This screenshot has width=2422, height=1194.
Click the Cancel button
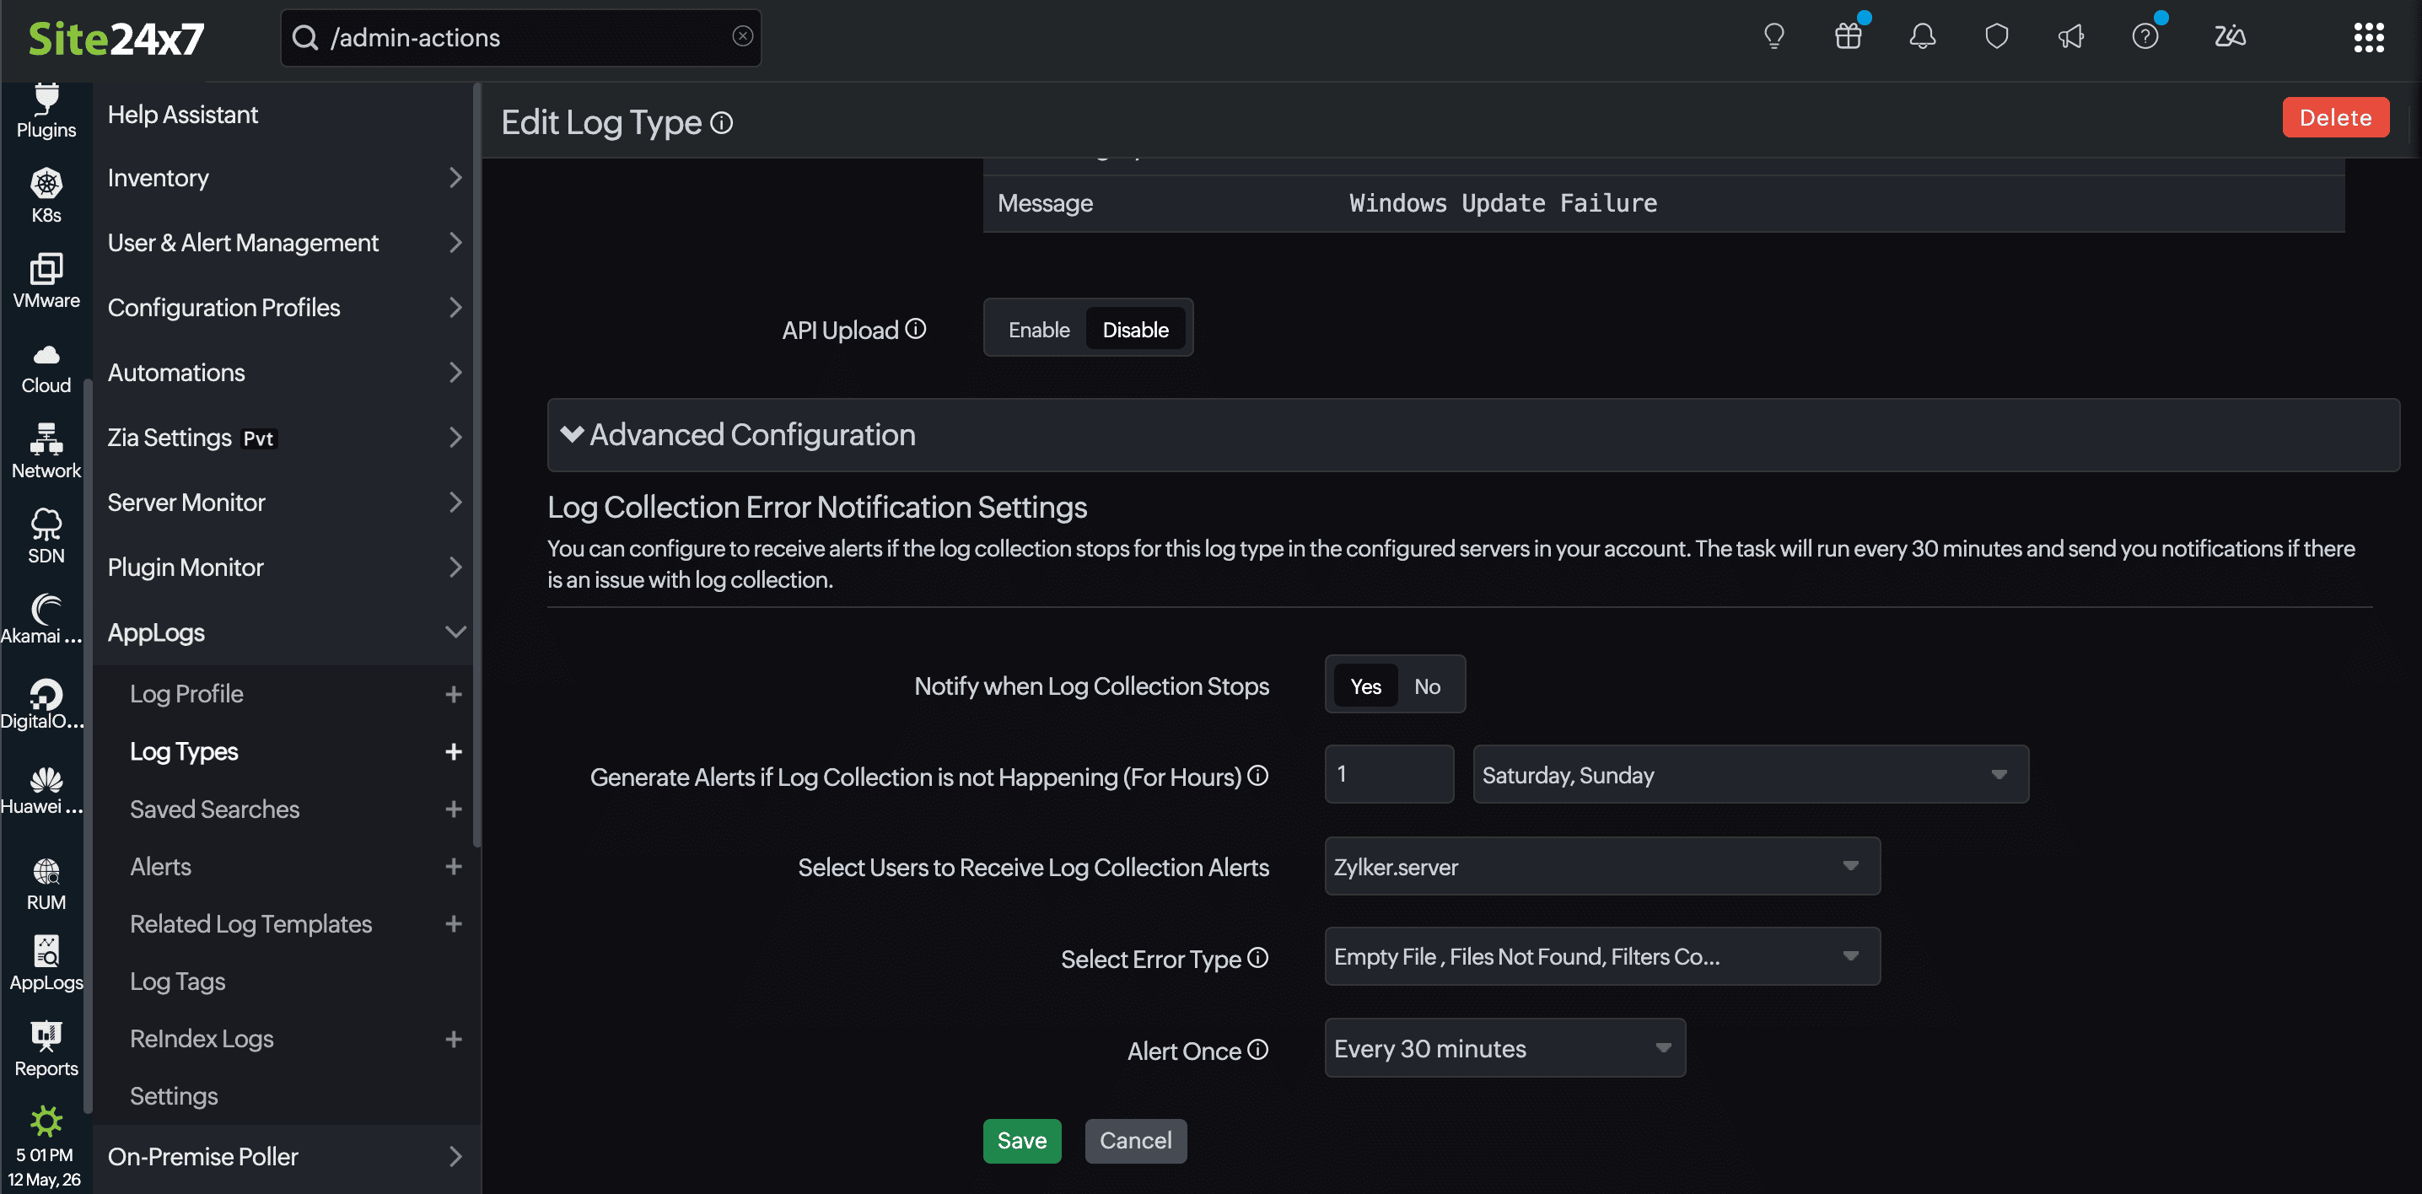[x=1135, y=1140]
